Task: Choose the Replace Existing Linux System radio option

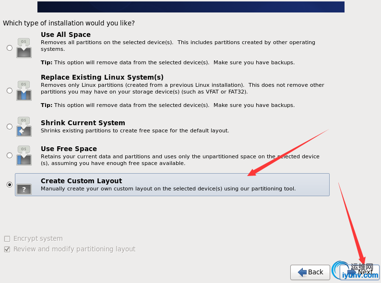Action: pos(10,91)
